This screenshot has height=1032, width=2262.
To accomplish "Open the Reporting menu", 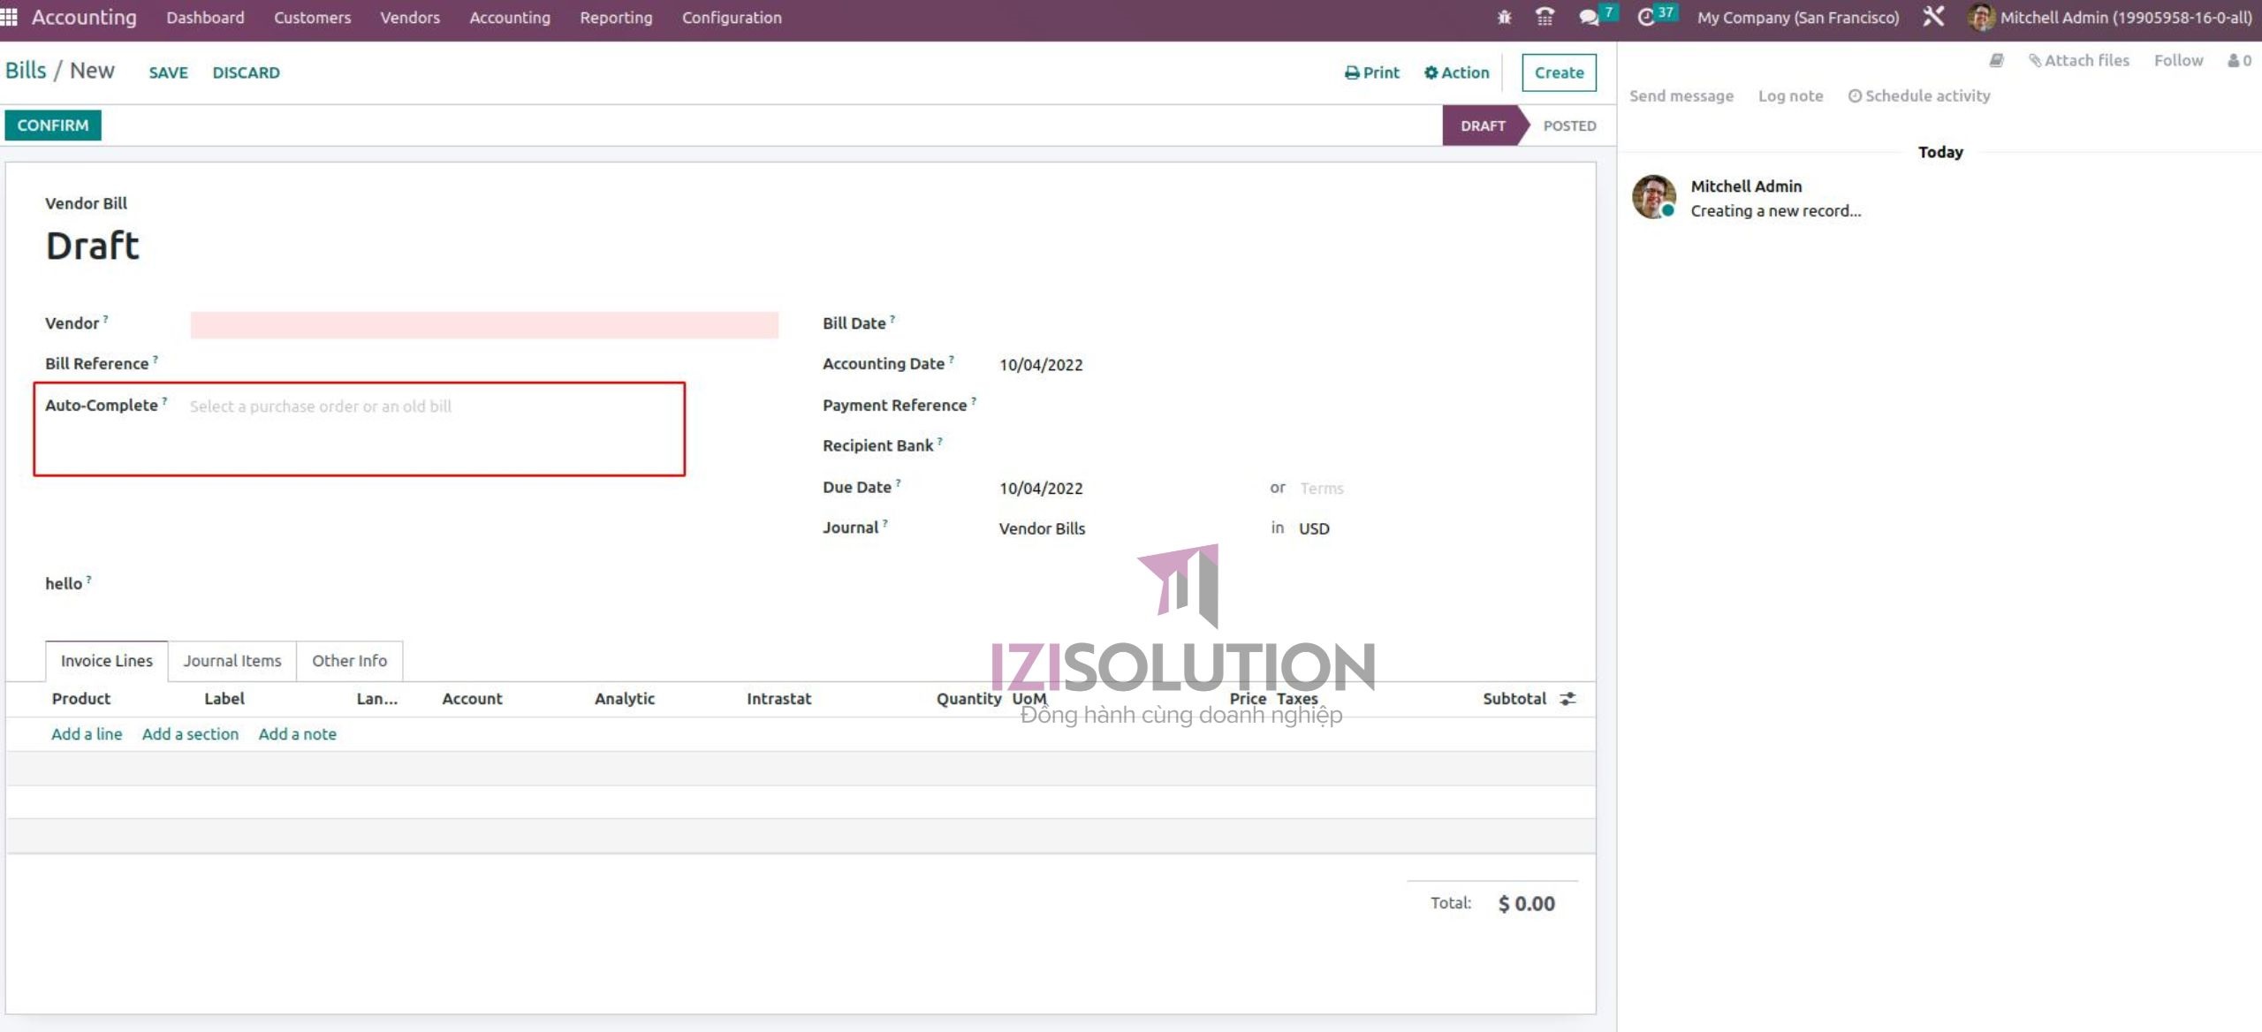I will click(615, 17).
